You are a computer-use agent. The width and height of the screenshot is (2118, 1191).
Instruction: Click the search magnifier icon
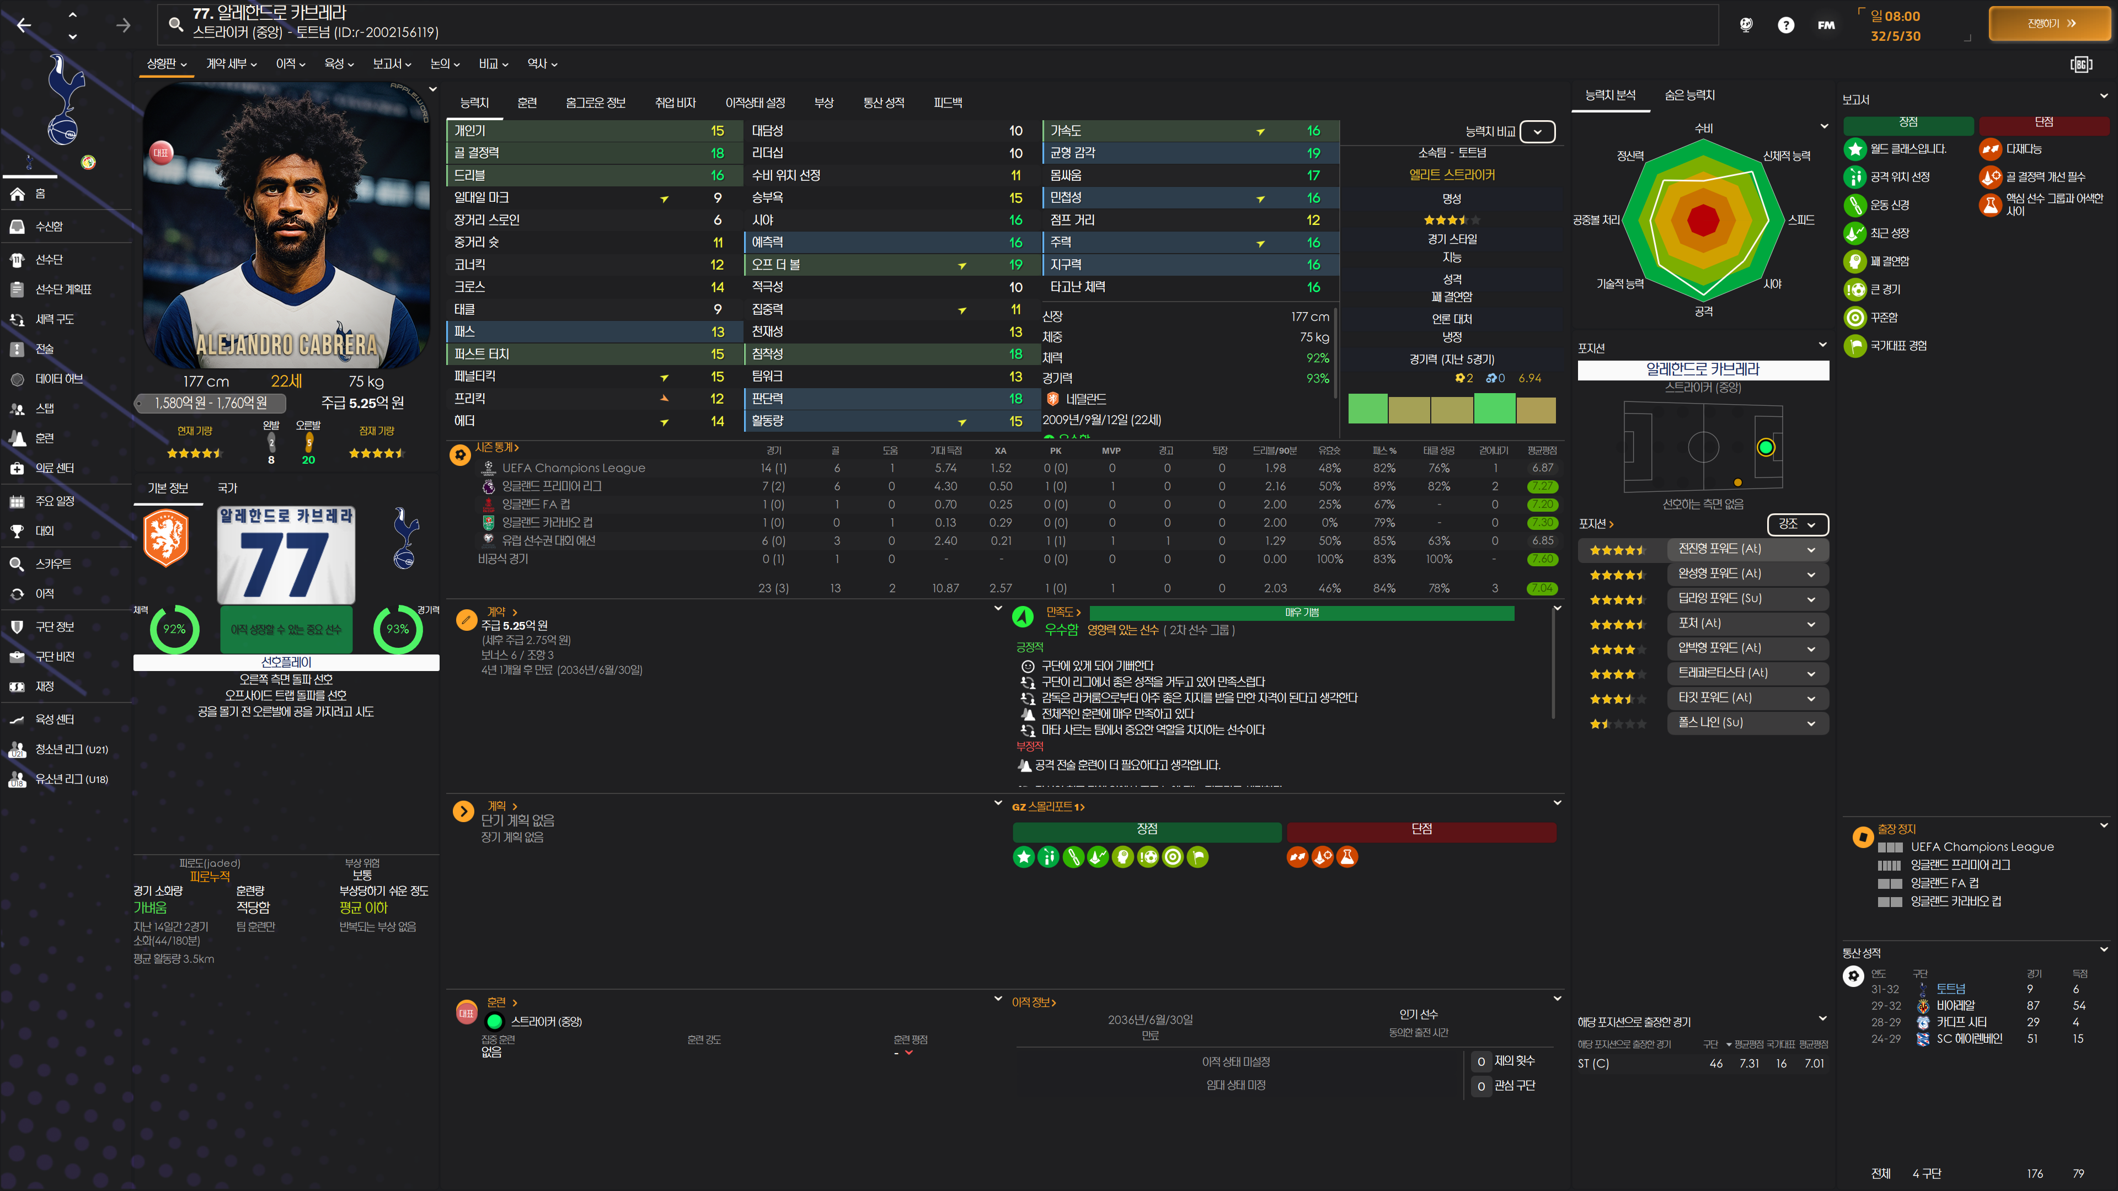(175, 24)
